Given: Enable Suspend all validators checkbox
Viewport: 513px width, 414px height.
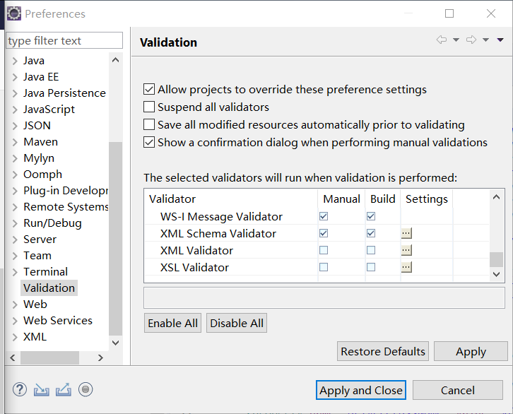Looking at the screenshot, I should [x=149, y=107].
